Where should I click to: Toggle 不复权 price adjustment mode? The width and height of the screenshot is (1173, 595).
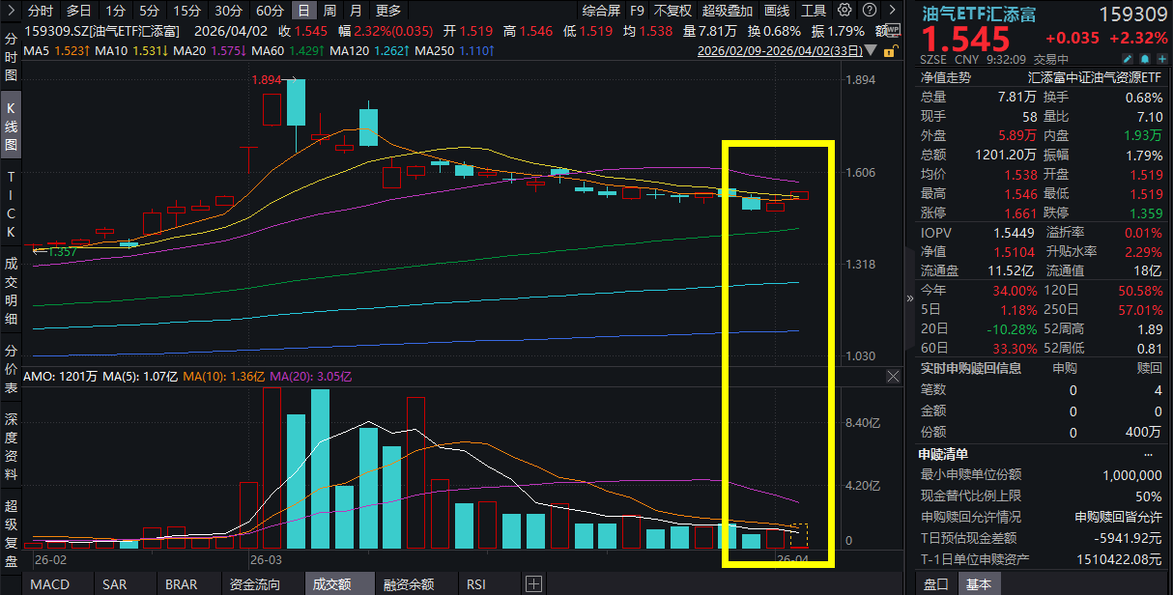tap(673, 11)
